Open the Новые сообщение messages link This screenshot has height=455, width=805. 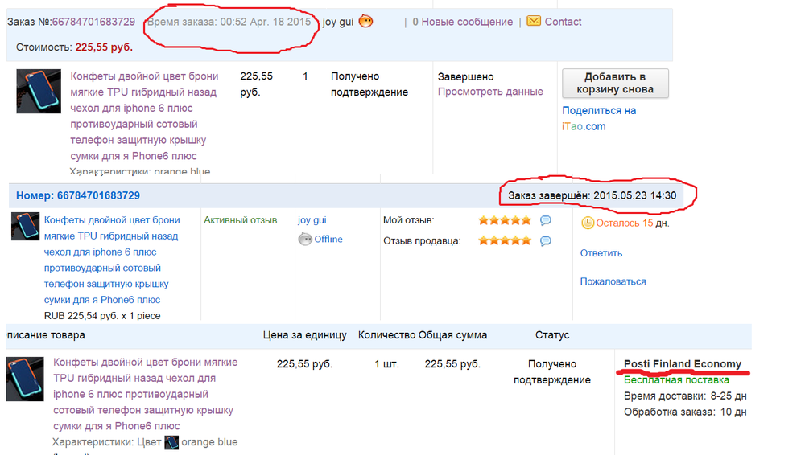[x=462, y=22]
